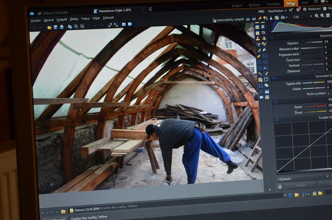Select the Rectangular Selection tool
Screen dimensions: 332x220
[x=265, y=56]
